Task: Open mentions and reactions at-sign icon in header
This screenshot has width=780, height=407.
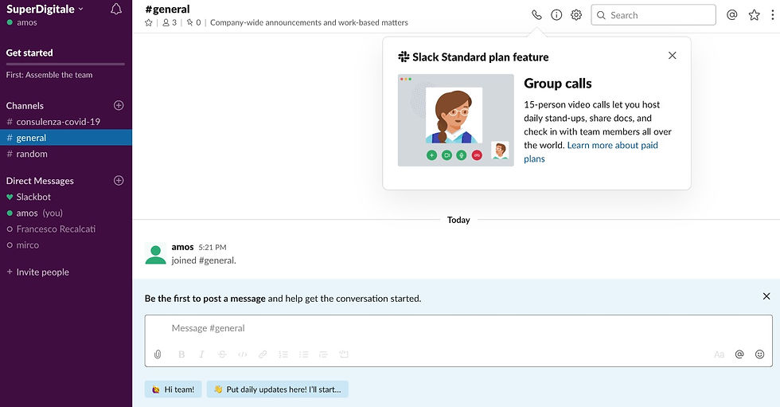Action: click(x=731, y=15)
